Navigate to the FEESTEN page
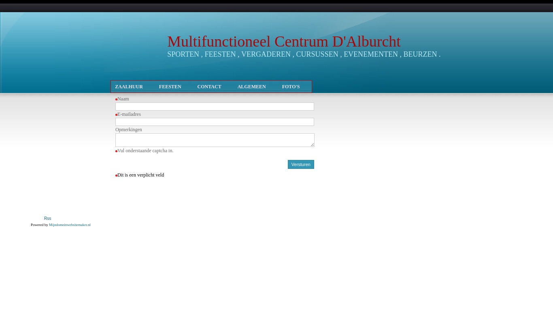This screenshot has width=553, height=311. pyautogui.click(x=170, y=86)
